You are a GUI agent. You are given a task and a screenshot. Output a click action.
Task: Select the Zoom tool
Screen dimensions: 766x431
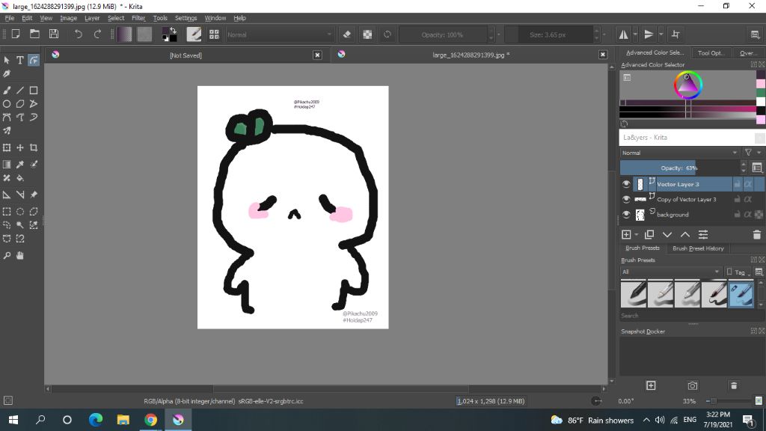[x=7, y=256]
